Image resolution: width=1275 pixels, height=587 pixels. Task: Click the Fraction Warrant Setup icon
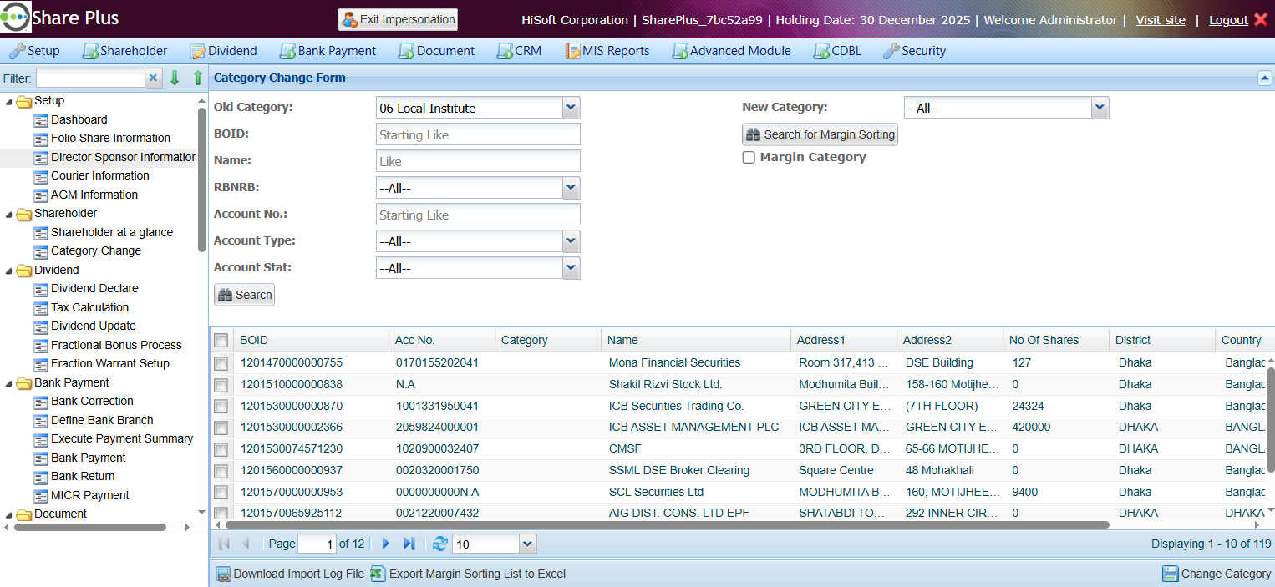click(x=41, y=364)
